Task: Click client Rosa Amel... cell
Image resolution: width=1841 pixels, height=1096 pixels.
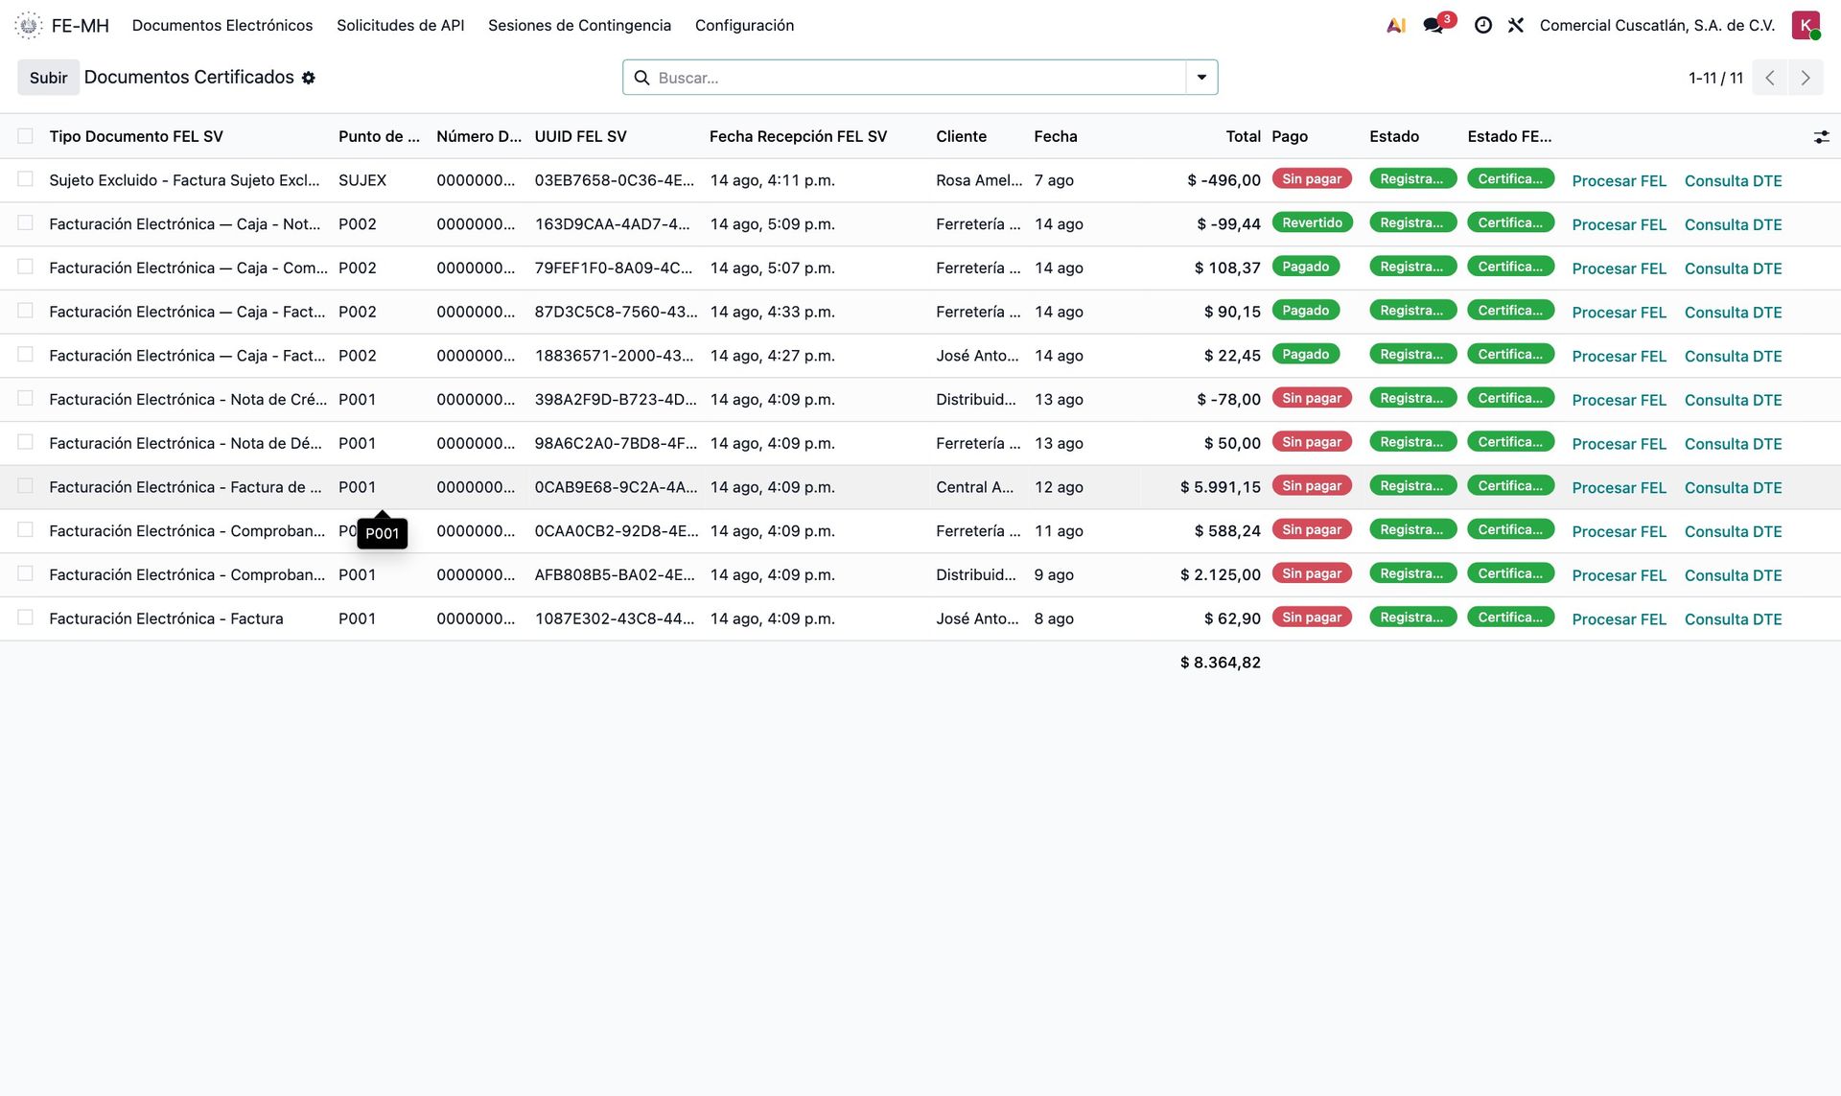Action: click(x=979, y=180)
